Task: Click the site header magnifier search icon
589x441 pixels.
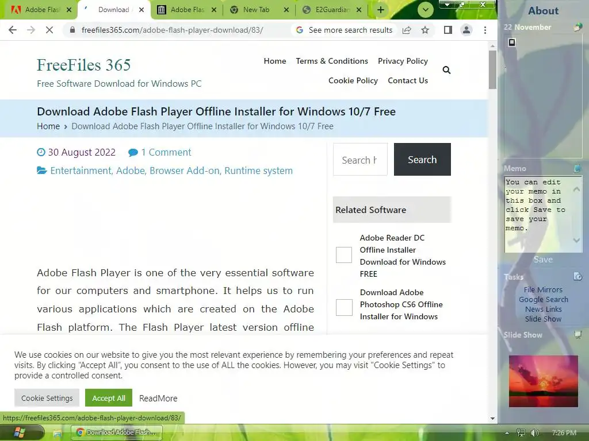Action: 446,70
